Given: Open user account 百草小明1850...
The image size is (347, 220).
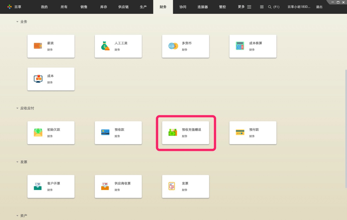Looking at the screenshot, I should pyautogui.click(x=299, y=7).
